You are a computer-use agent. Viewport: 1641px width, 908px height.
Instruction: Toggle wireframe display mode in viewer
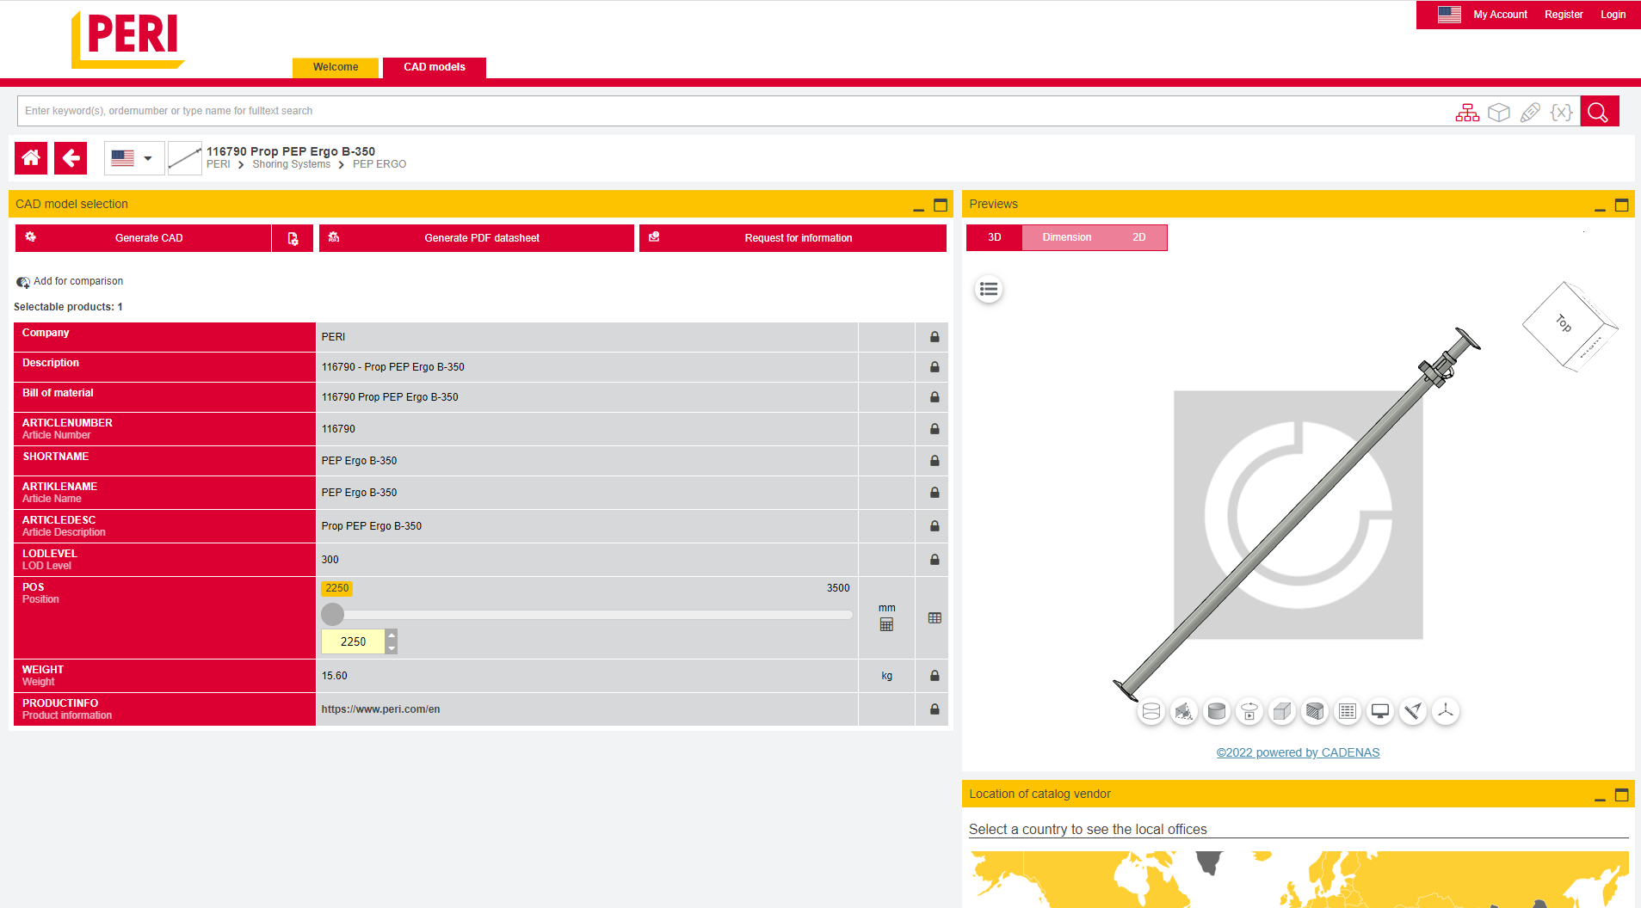[1151, 711]
